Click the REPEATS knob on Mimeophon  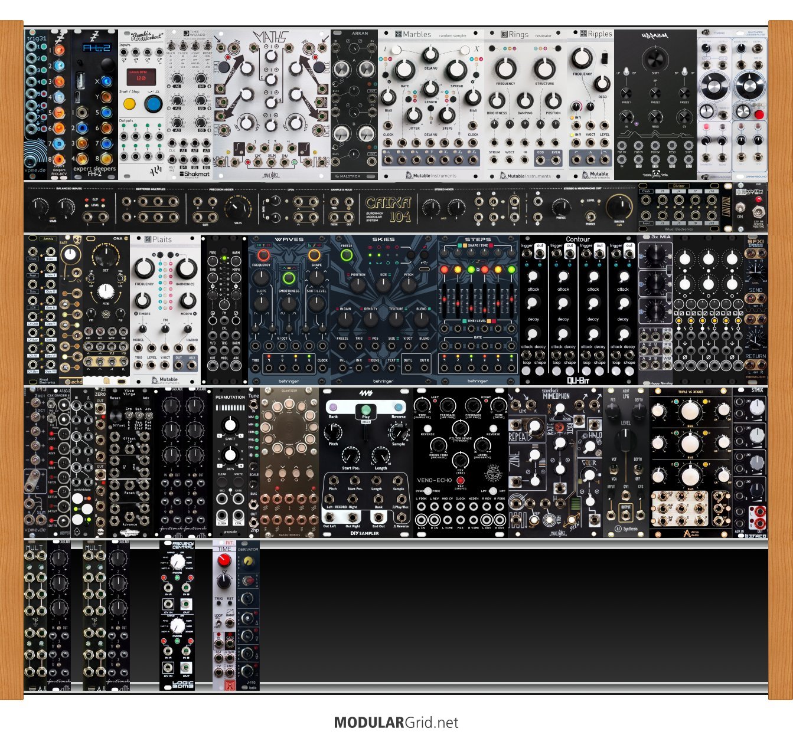pos(534,425)
